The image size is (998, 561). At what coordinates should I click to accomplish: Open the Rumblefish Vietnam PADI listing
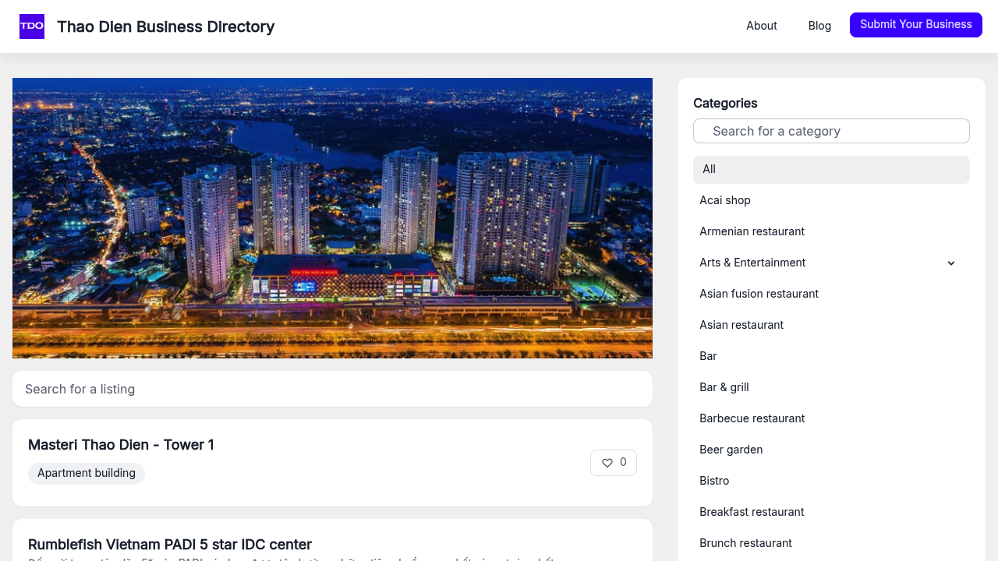click(169, 544)
